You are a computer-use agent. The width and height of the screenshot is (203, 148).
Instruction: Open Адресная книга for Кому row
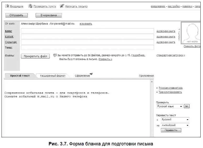(166, 31)
